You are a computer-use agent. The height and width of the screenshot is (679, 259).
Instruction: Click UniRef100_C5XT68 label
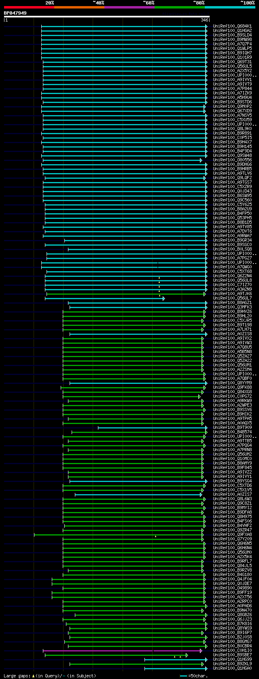click(x=232, y=271)
